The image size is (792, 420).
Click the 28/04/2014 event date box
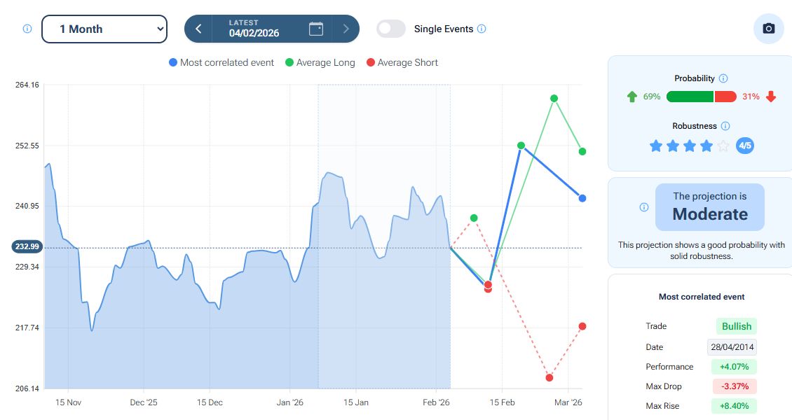(732, 347)
